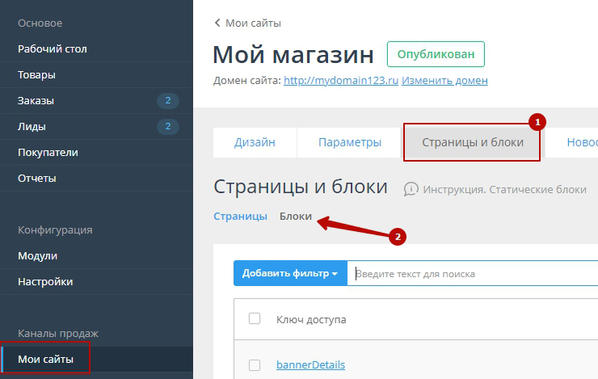This screenshot has width=598, height=379.
Task: Click the instruction speech bubble icon
Action: click(411, 189)
